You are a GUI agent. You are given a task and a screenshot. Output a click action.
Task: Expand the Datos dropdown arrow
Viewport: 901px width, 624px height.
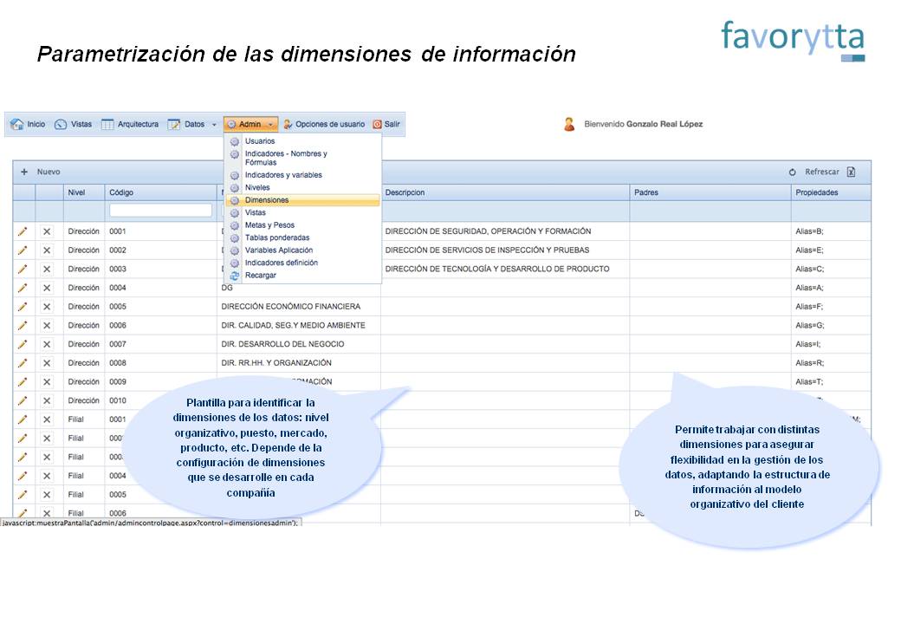pyautogui.click(x=214, y=125)
